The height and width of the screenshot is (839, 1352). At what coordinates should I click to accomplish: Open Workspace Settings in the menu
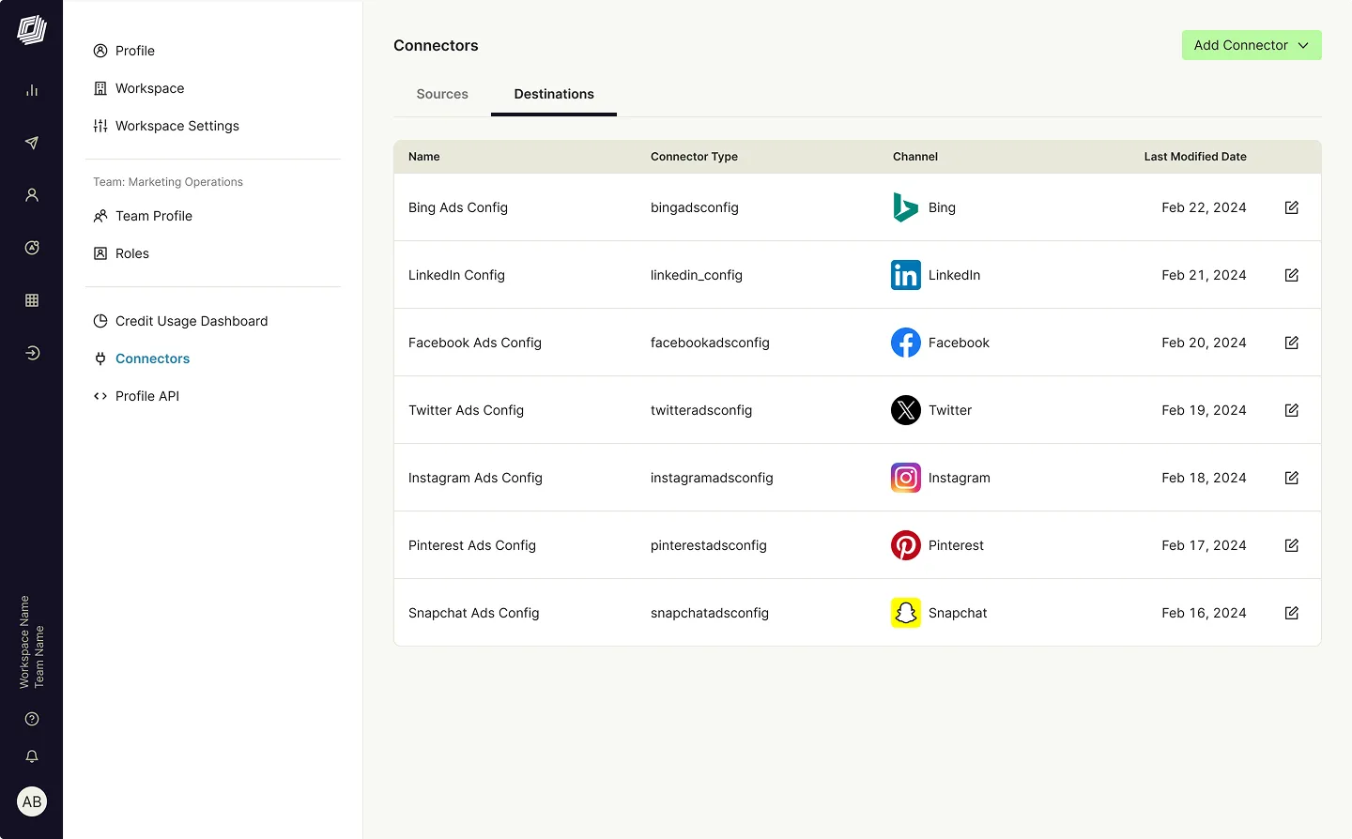(x=177, y=126)
